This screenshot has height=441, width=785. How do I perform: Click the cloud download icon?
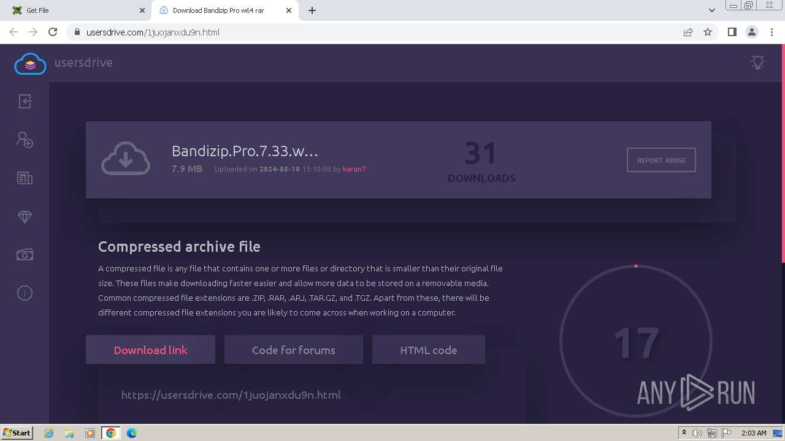126,159
